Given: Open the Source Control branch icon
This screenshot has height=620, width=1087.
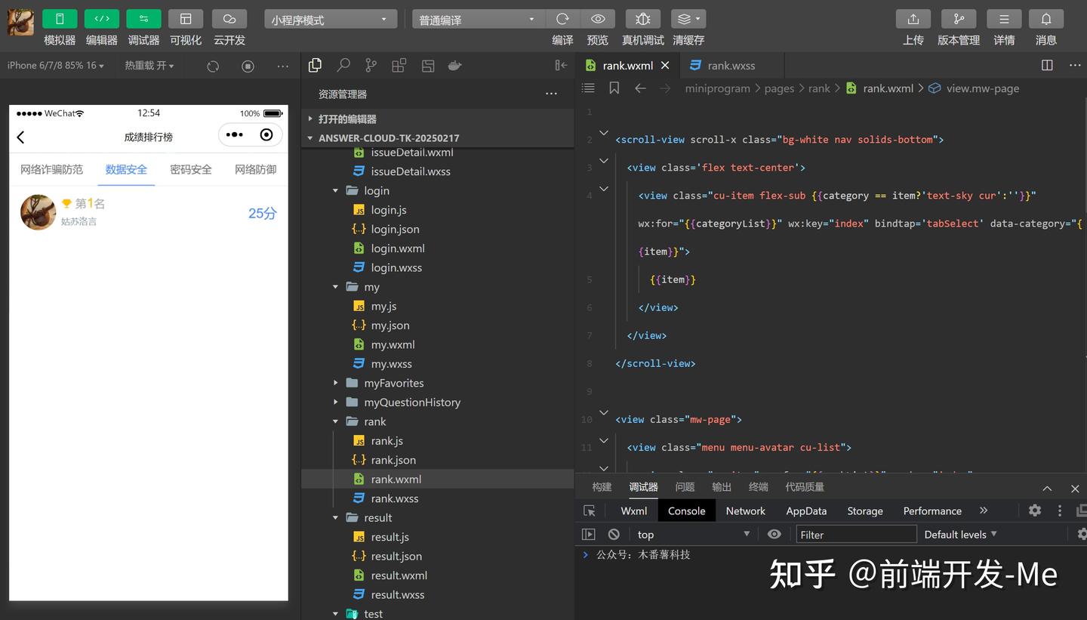Looking at the screenshot, I should click(x=371, y=66).
